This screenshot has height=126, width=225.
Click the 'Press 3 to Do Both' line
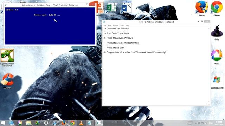click(x=115, y=48)
